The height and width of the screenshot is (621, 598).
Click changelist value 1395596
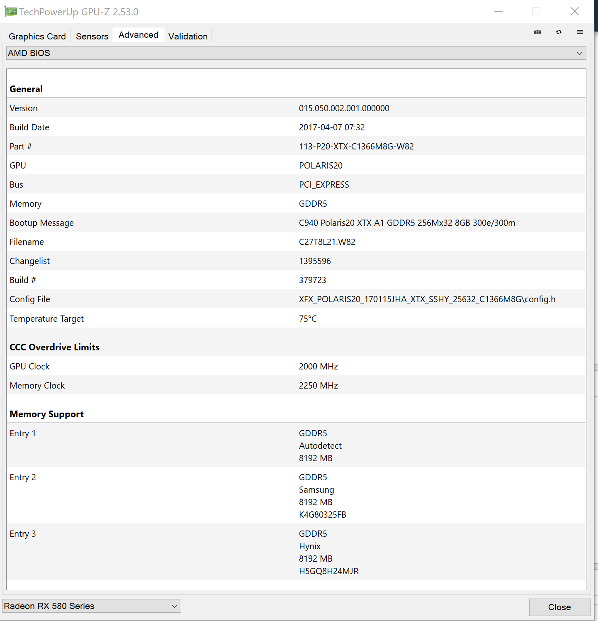click(315, 261)
